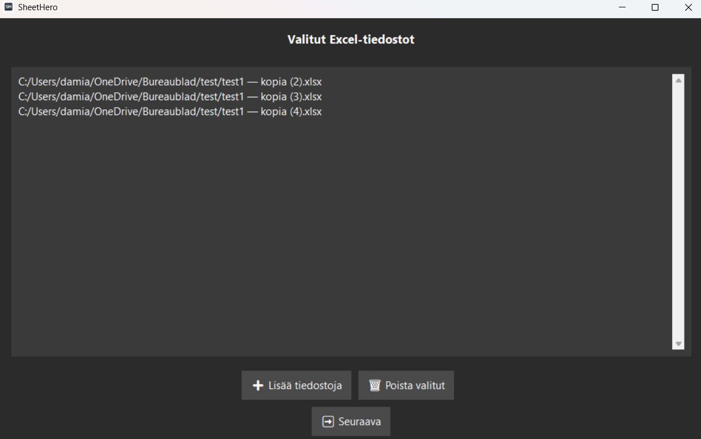Click the Poista valitut button
This screenshot has height=439, width=701.
[406, 385]
